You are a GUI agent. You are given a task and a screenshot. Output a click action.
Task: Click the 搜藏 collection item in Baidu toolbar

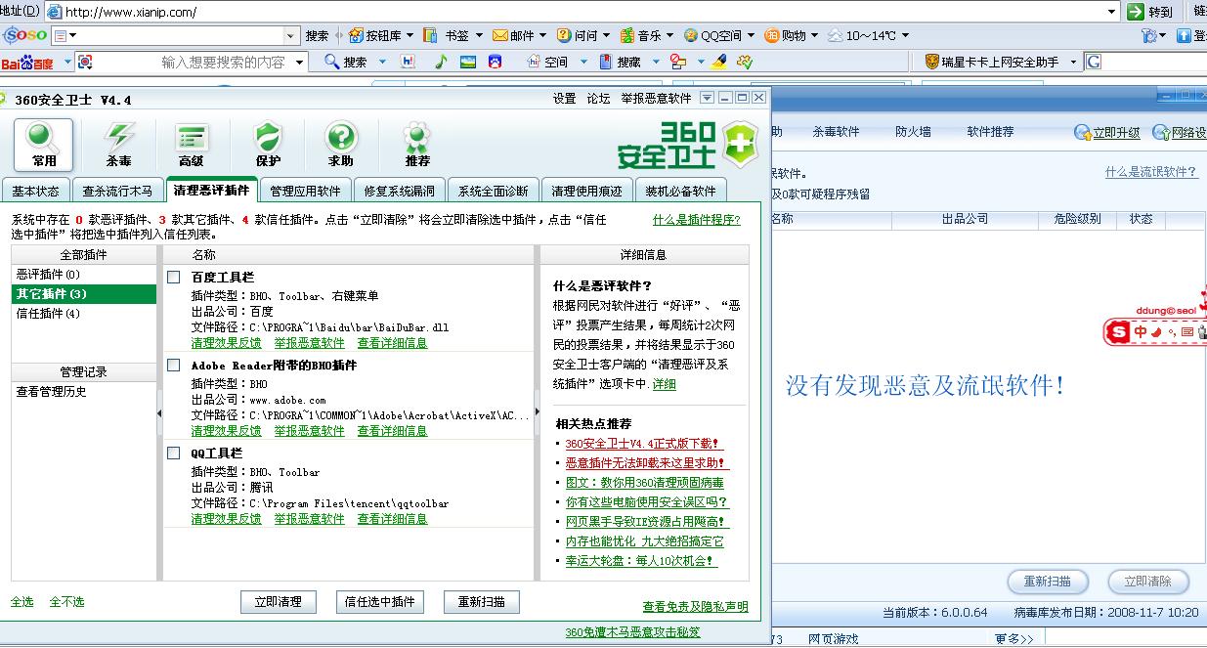(620, 62)
